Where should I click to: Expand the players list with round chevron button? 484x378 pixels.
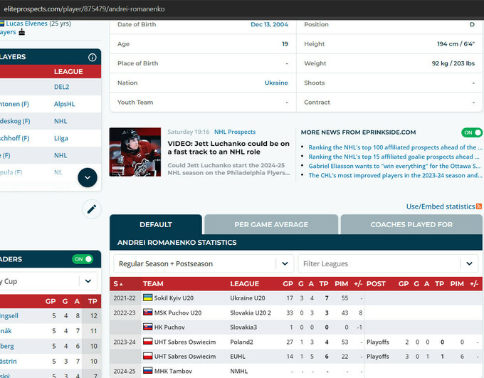click(x=87, y=177)
